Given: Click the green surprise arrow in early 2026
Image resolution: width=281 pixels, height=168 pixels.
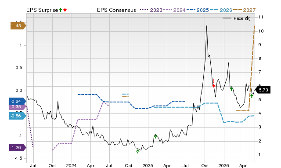Looking at the screenshot, I should [x=231, y=89].
